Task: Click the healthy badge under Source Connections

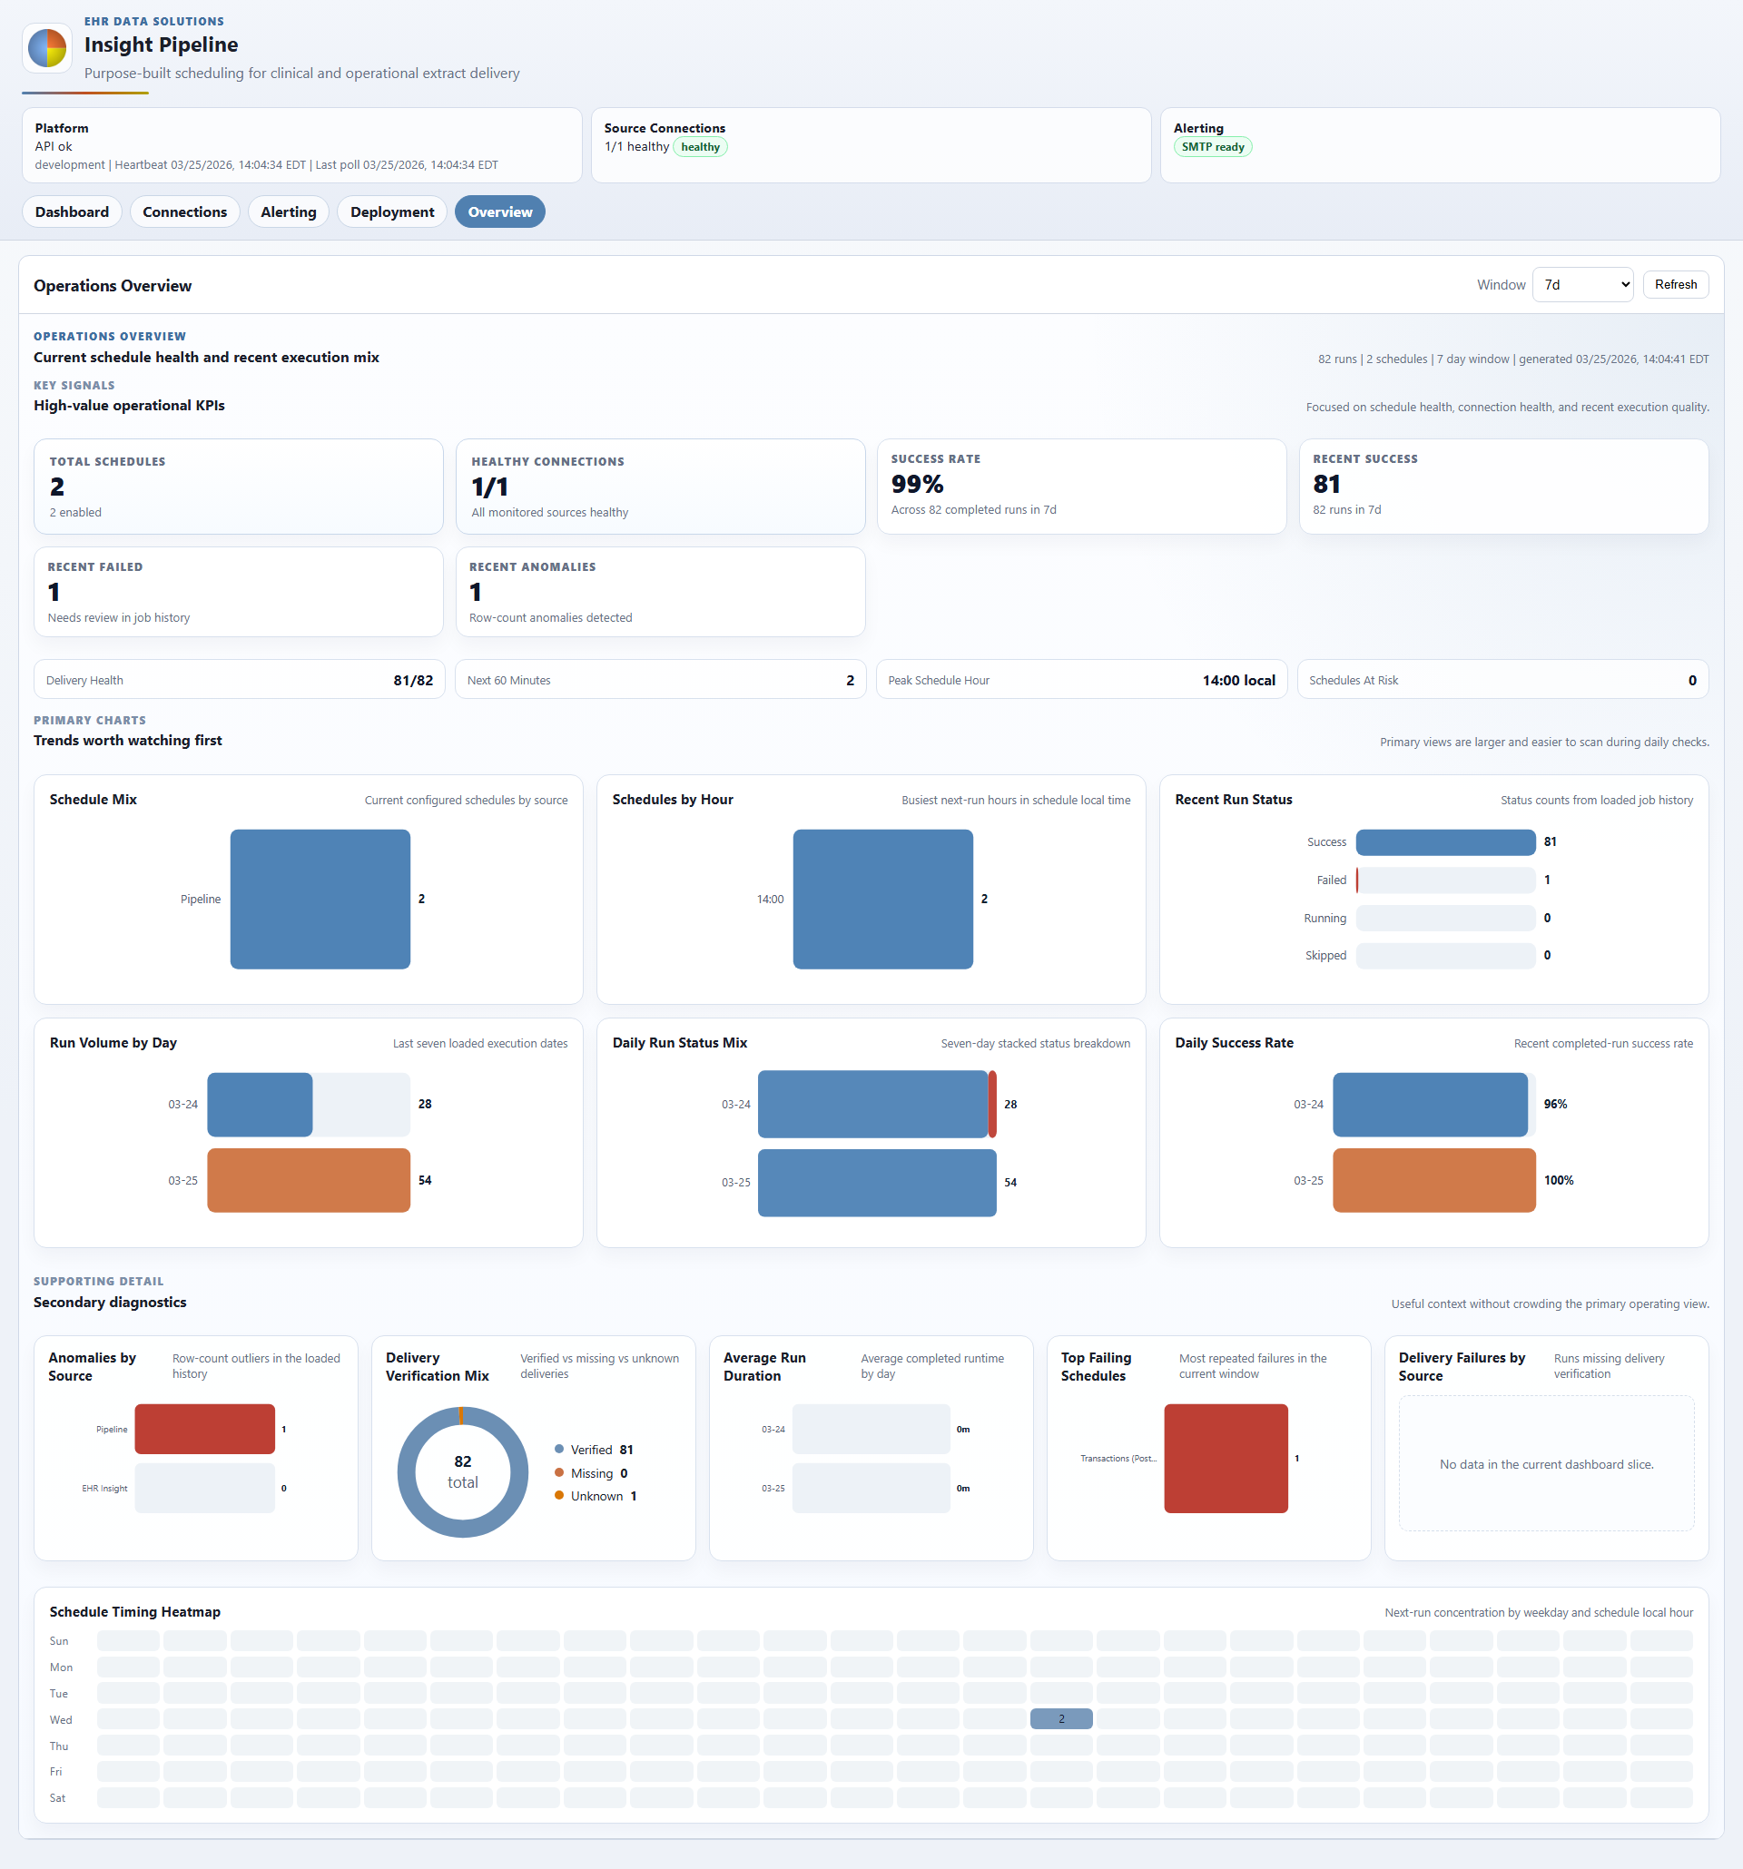Action: pyautogui.click(x=699, y=147)
